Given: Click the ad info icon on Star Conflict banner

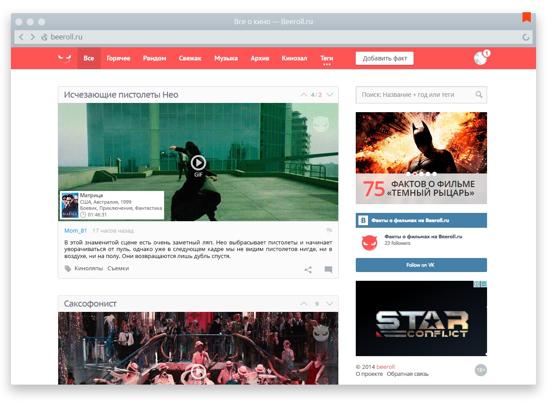Looking at the screenshot, I should click(477, 284).
